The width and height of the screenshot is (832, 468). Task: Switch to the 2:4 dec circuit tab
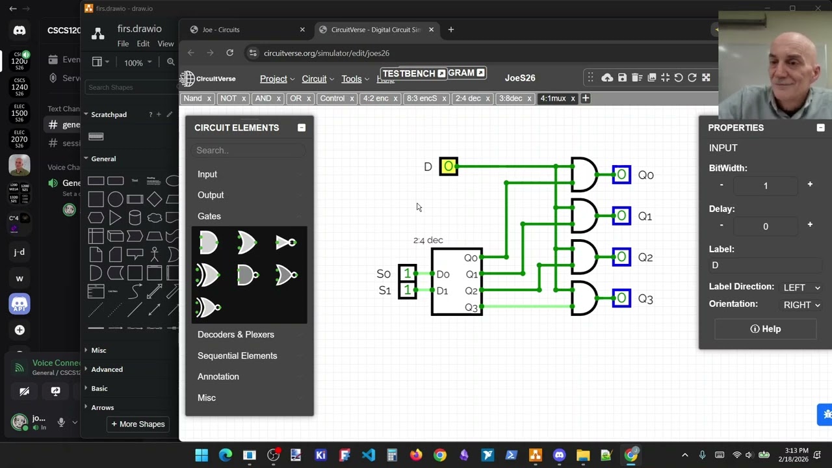coord(468,99)
